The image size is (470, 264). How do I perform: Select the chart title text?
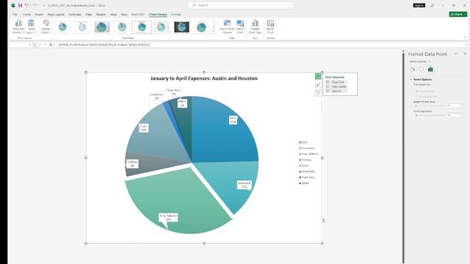pyautogui.click(x=204, y=78)
